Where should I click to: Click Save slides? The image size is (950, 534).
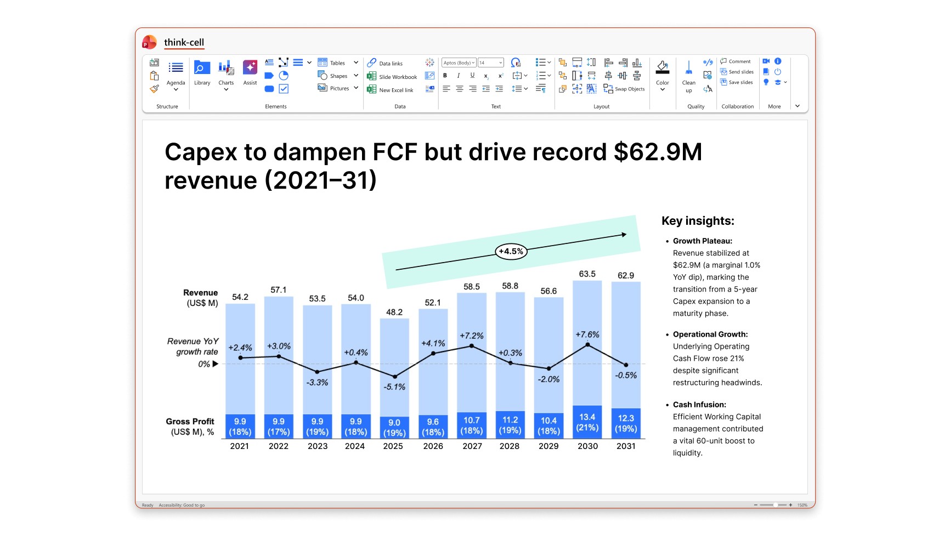[737, 82]
